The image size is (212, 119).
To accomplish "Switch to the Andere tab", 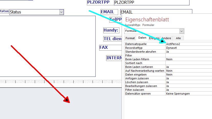I will 166,38.
